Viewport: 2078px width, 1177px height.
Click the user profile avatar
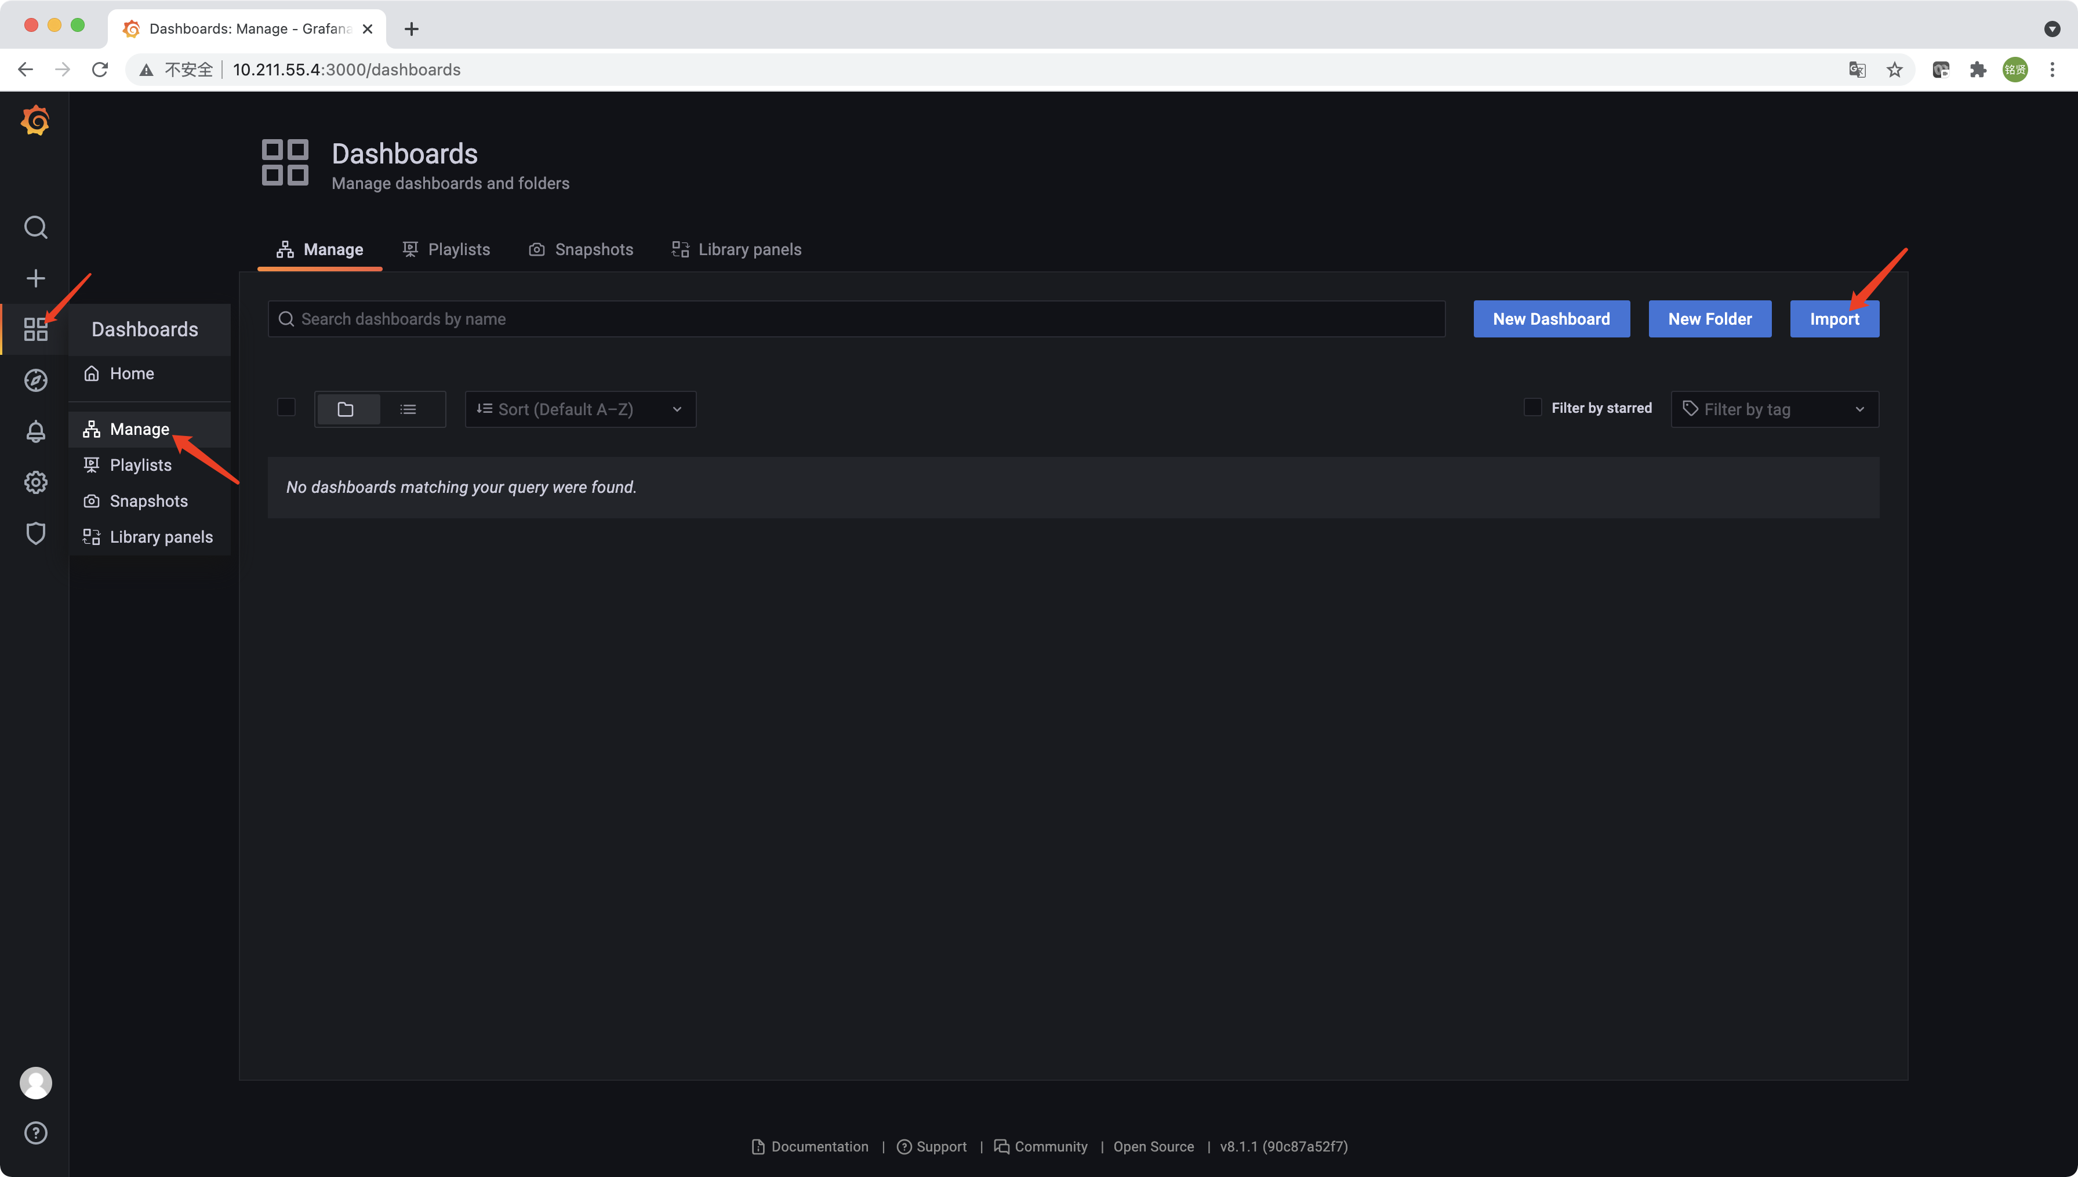tap(35, 1082)
